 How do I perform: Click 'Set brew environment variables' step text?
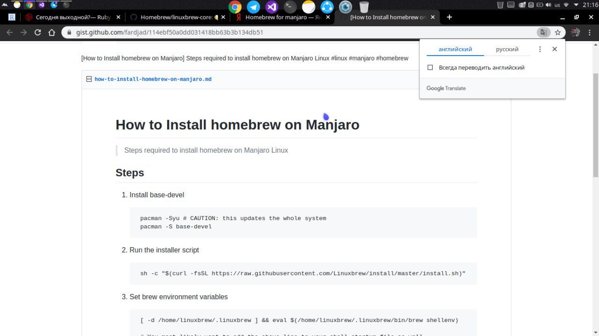click(x=179, y=297)
